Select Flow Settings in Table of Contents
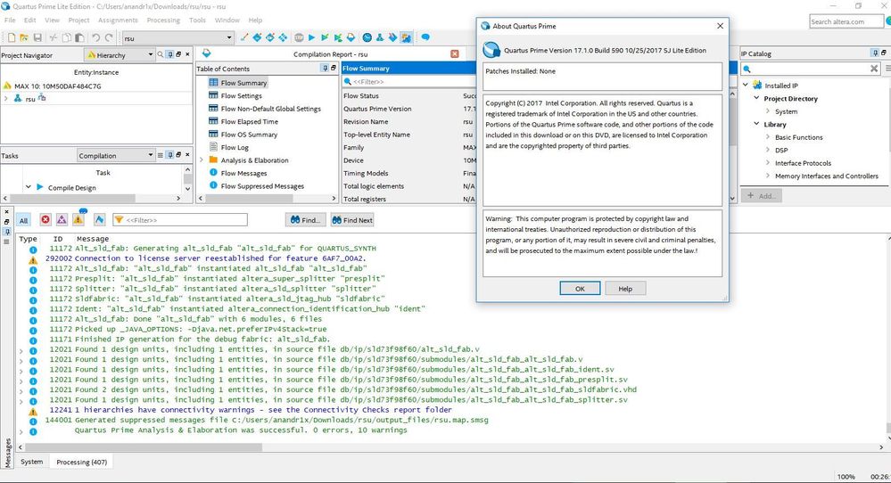 (x=241, y=96)
